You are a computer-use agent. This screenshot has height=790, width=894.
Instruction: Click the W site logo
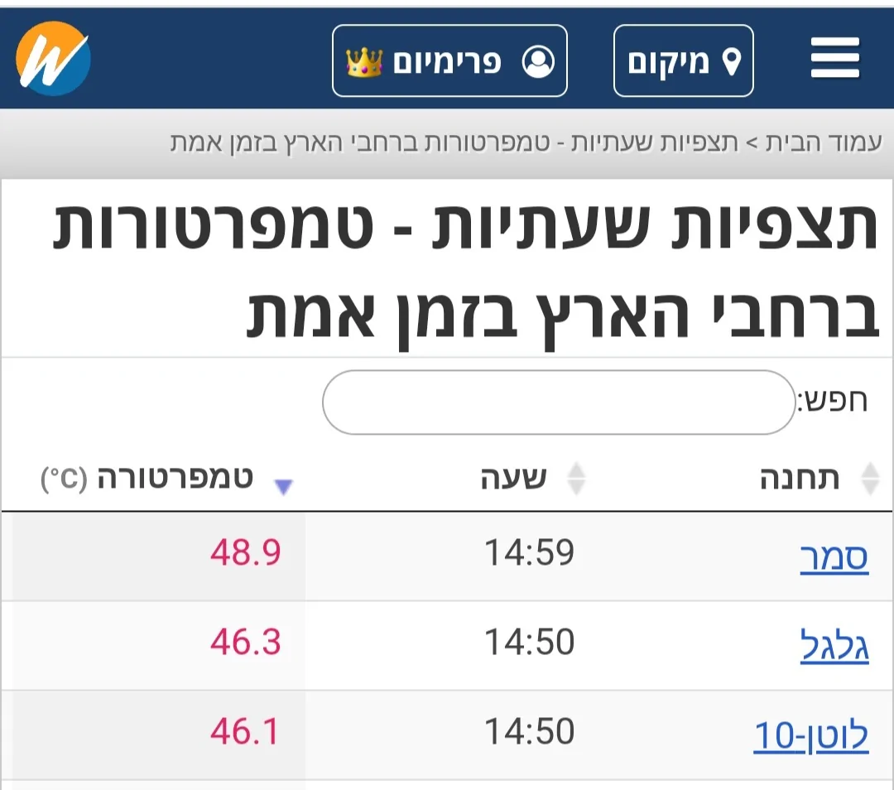pos(53,59)
